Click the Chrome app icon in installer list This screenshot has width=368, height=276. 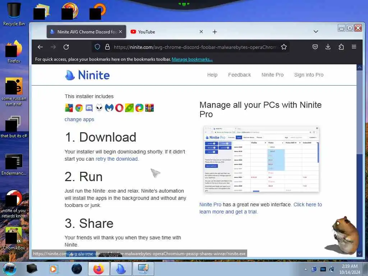pos(79,108)
